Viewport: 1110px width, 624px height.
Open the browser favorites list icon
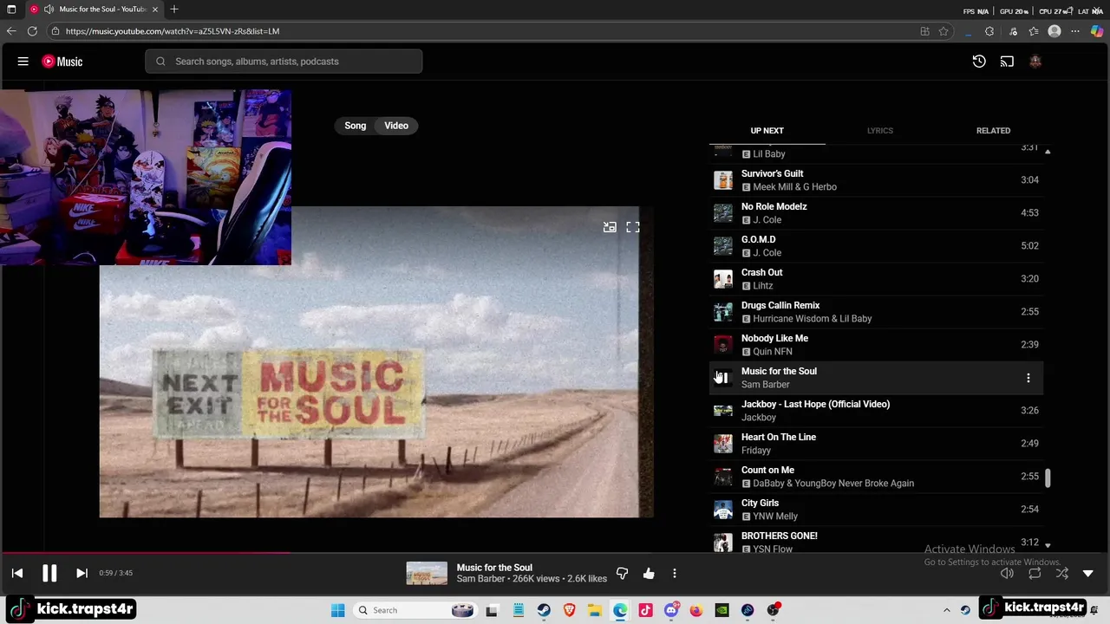coord(1034,31)
